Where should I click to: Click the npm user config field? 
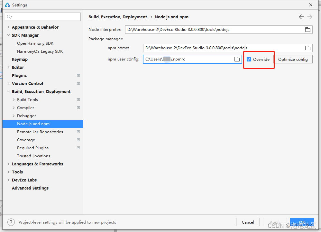pos(192,60)
